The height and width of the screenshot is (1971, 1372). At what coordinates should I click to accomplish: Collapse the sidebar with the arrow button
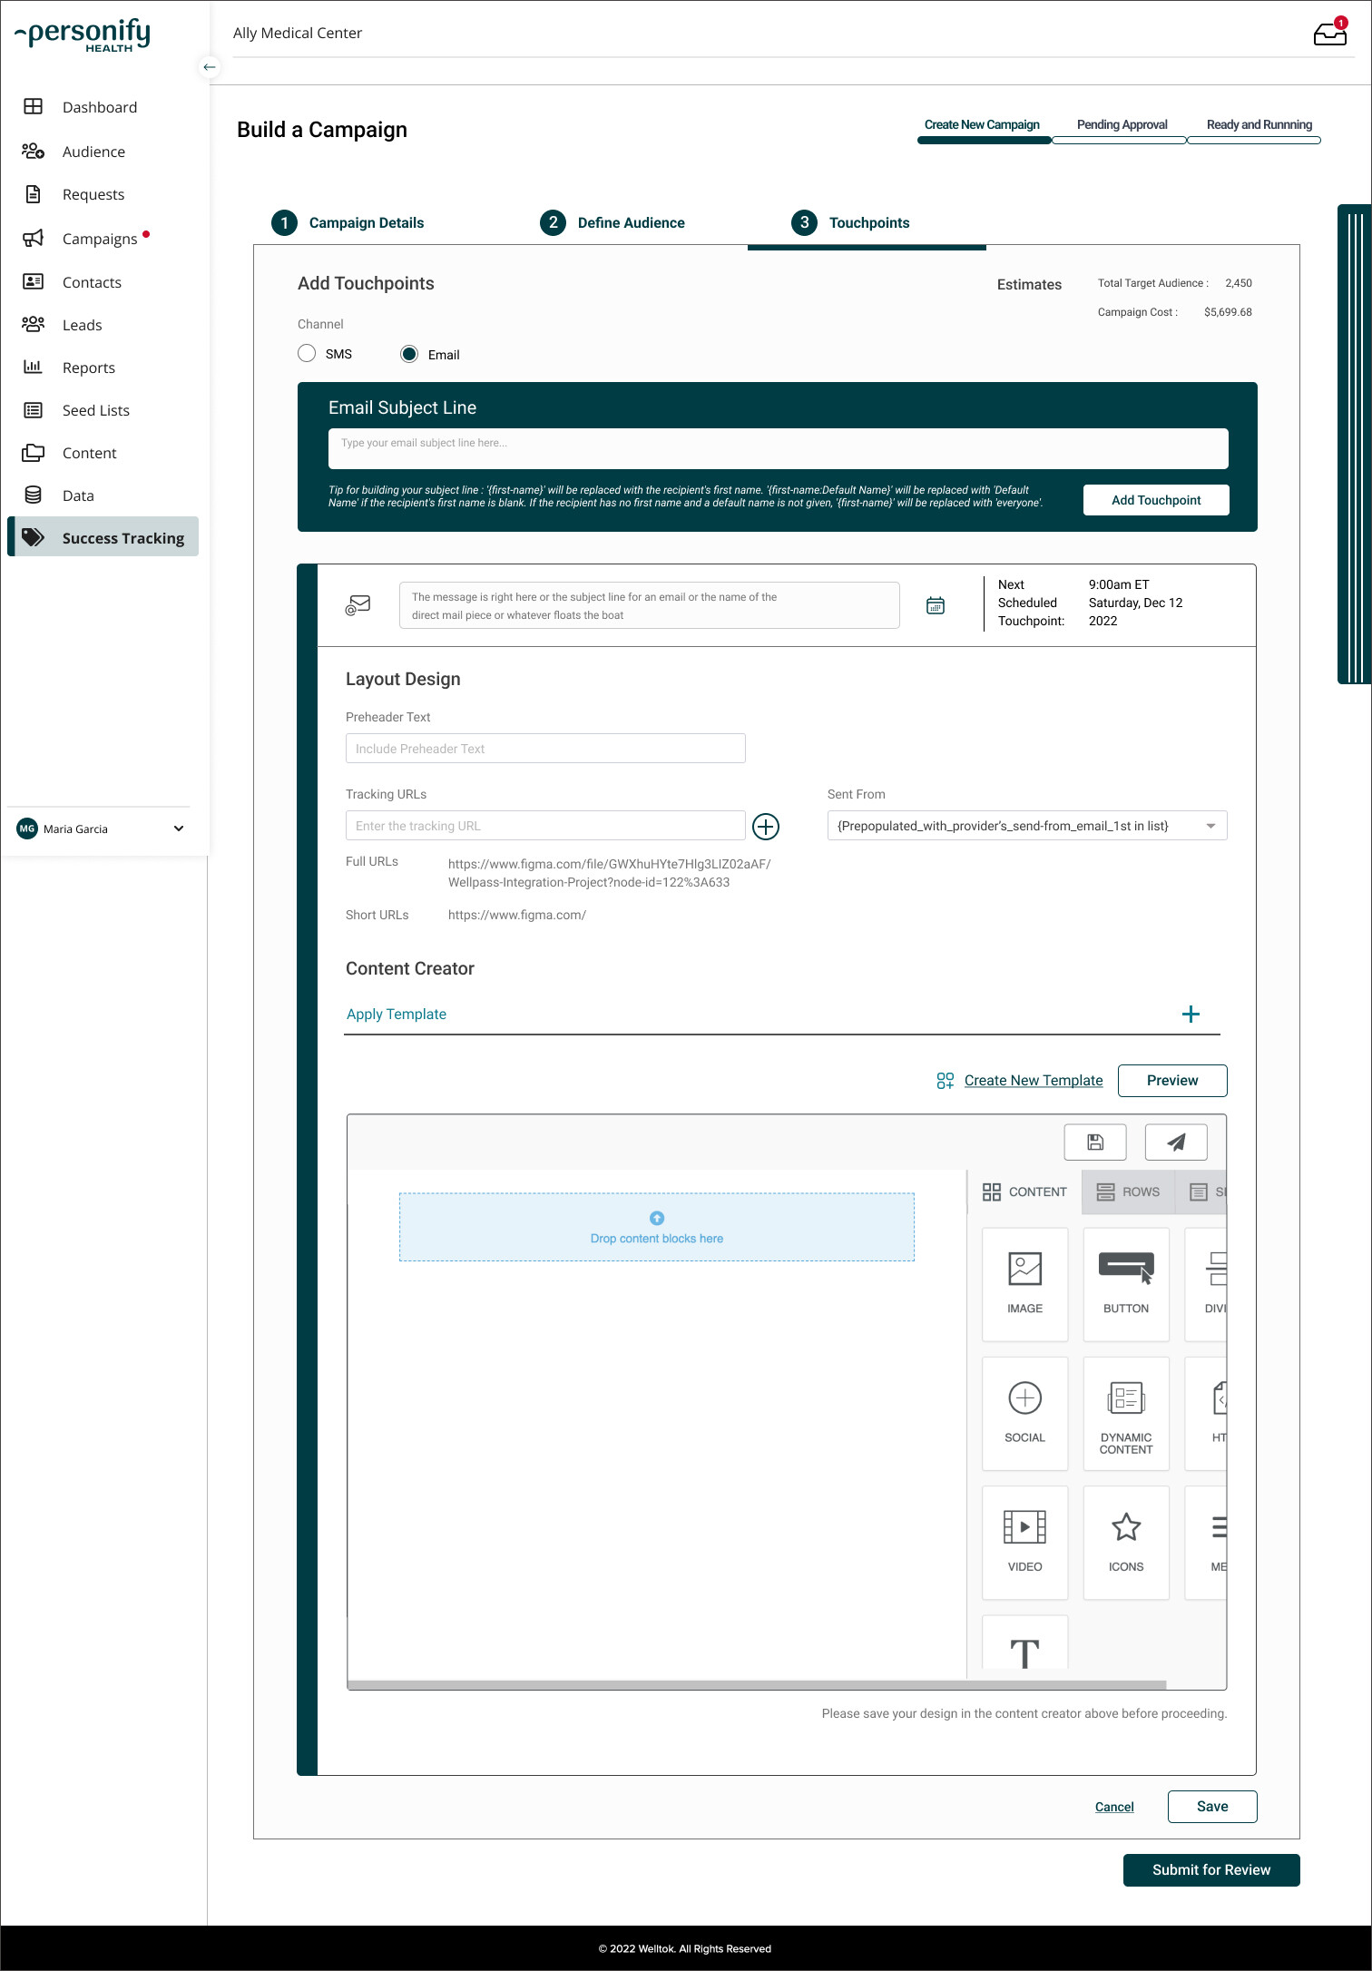point(210,67)
